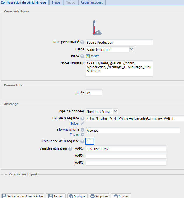Click the Watt room icon
184x198 pixels.
tap(88, 56)
